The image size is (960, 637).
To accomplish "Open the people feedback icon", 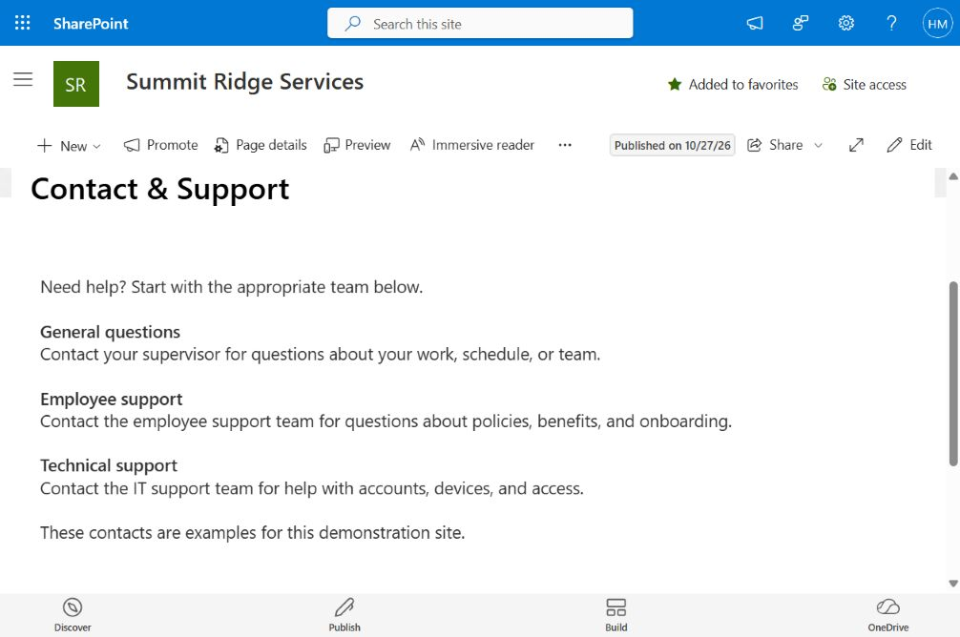I will click(x=801, y=23).
